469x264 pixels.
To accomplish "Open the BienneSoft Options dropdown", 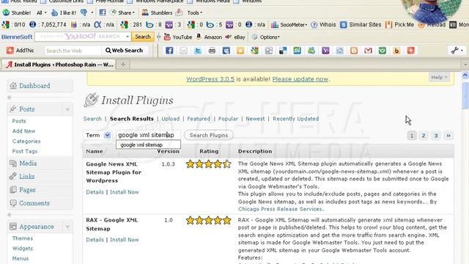I will [x=265, y=37].
